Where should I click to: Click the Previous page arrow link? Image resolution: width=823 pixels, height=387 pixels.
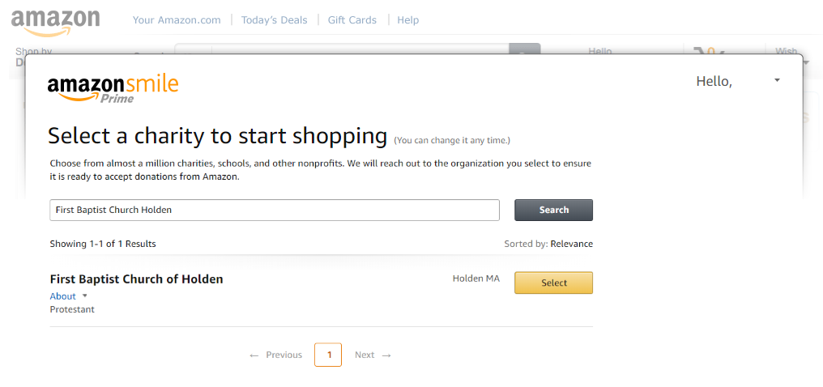[275, 355]
